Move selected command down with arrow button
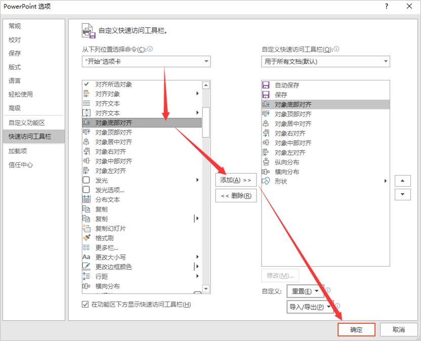Viewport: 421px width, 341px height. pos(402,194)
